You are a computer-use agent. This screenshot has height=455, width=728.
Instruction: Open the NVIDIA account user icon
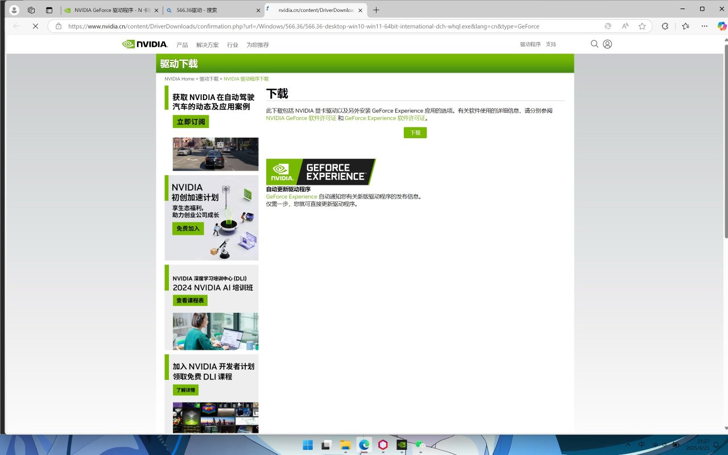pos(607,44)
